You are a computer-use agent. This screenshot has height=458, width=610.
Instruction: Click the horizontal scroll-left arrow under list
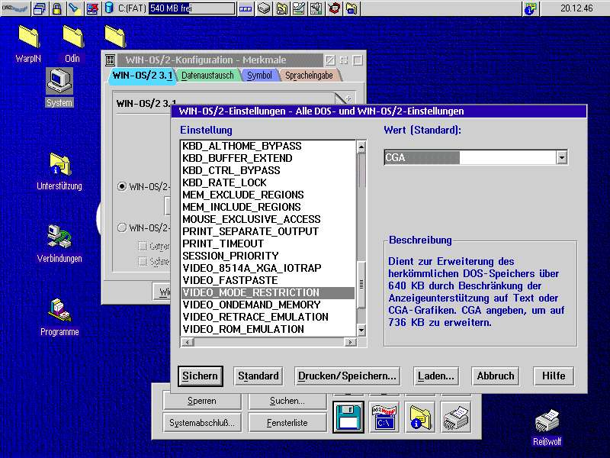tap(188, 342)
